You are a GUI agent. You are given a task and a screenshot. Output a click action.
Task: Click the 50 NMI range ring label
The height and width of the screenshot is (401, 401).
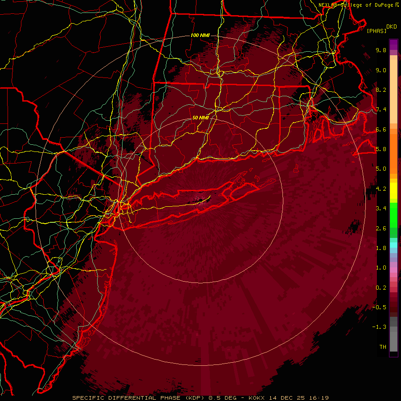200,118
